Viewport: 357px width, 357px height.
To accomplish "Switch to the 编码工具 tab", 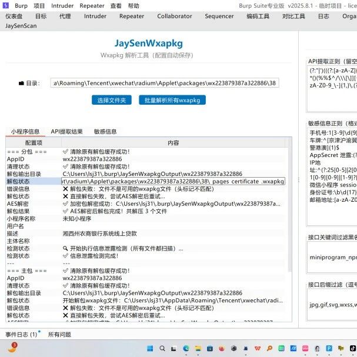I will pos(258,16).
